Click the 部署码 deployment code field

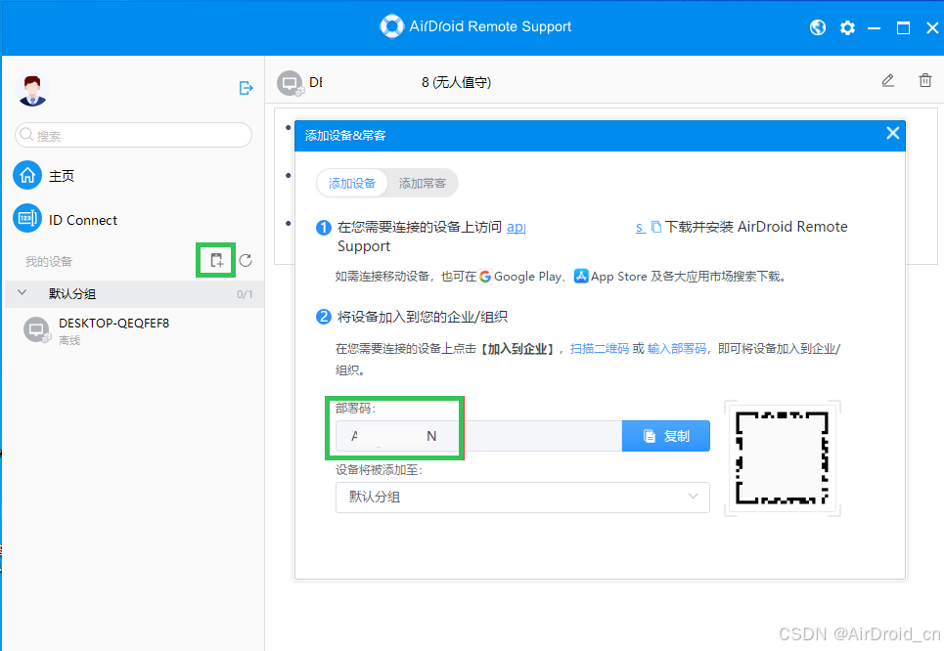(478, 436)
